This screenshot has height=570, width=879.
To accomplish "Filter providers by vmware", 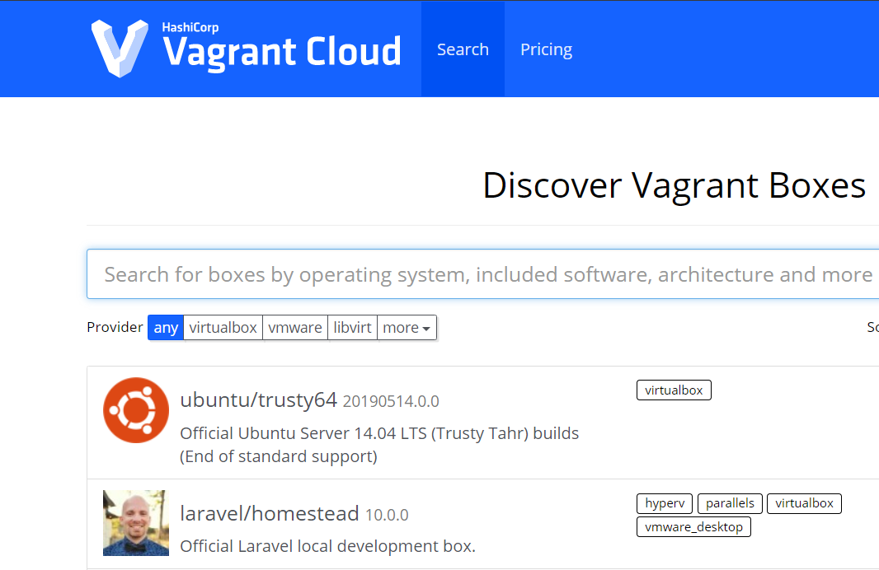I will click(294, 327).
